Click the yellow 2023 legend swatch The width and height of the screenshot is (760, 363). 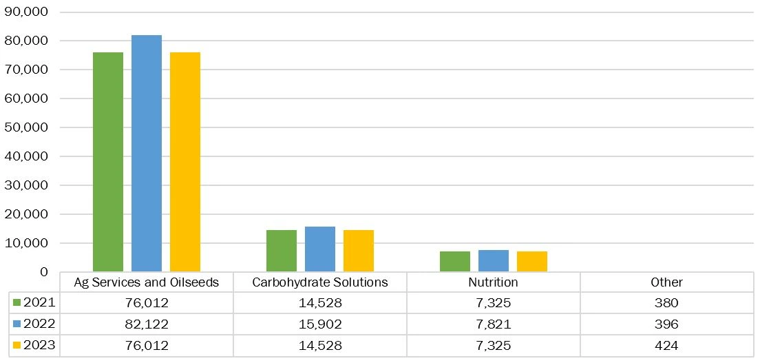[x=17, y=346]
